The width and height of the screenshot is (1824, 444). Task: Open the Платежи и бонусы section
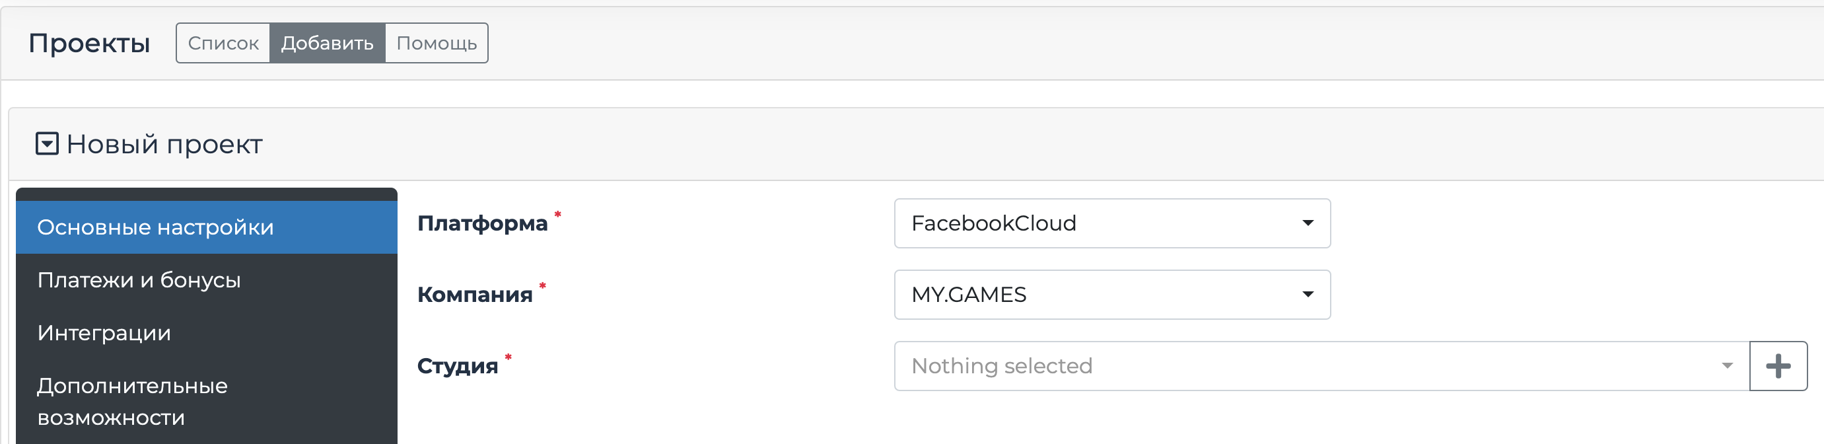pos(139,279)
